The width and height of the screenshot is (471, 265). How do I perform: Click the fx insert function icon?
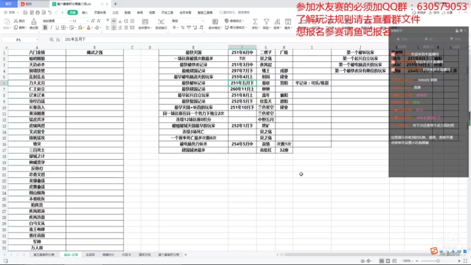point(58,39)
